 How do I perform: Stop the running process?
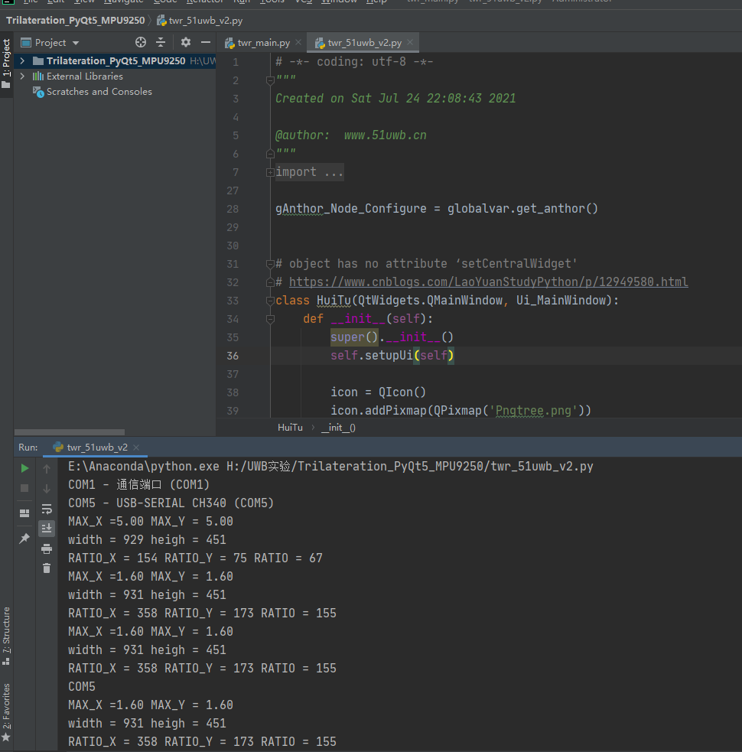pos(24,488)
